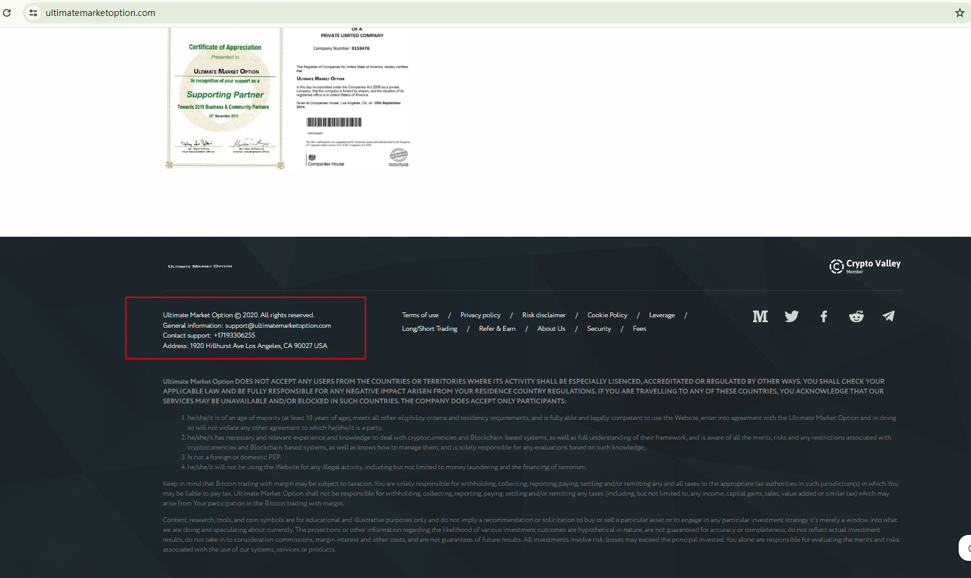Click the contact support phone number +17193306255
Viewport: 971px width, 578px height.
point(234,336)
